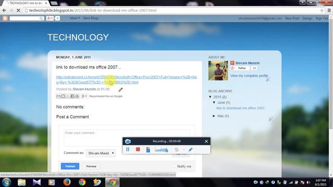This screenshot has height=187, width=333.
Task: Click the g+1 recommend button under post
Action: 84,96
